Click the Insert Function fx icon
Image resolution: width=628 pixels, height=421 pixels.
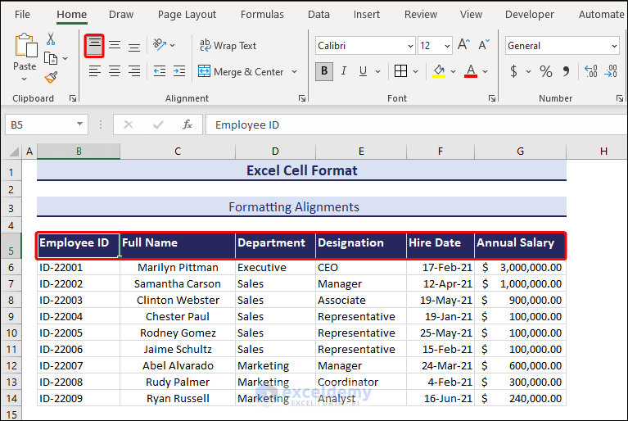(x=187, y=124)
